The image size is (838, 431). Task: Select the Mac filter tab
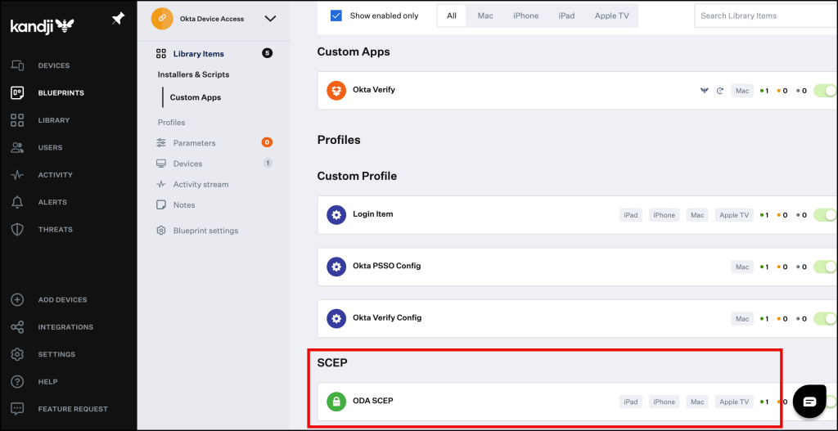click(485, 16)
